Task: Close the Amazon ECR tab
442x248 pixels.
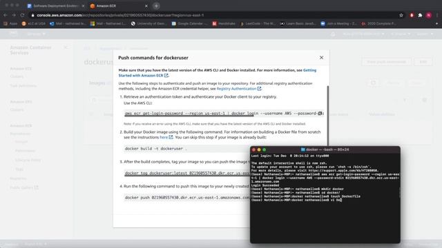Action: pyautogui.click(x=146, y=6)
